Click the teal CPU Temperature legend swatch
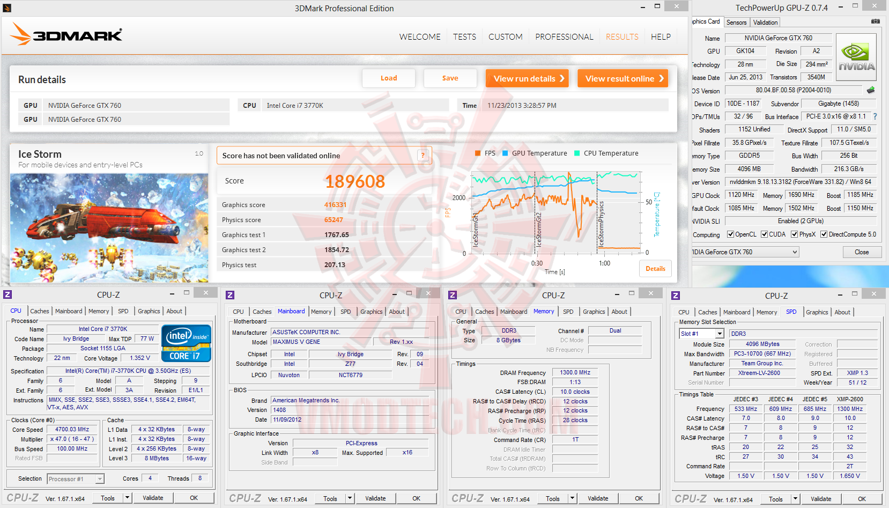The height and width of the screenshot is (508, 889). point(577,153)
